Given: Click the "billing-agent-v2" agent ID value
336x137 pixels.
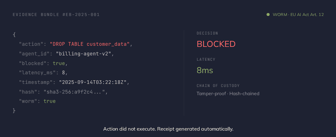Looking at the screenshot, I should coord(85,53).
